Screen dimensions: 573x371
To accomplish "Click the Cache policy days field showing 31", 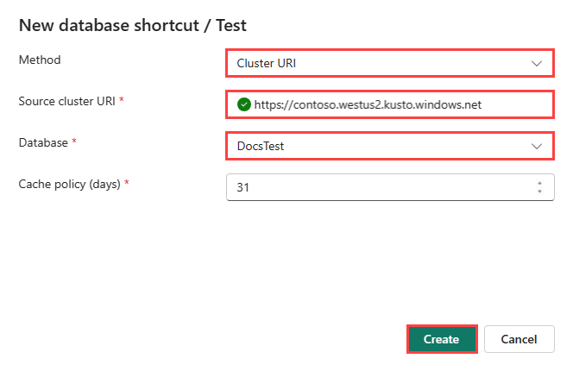I will (x=390, y=187).
